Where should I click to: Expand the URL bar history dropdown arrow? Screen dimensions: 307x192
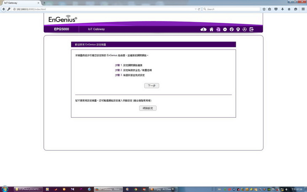coord(195,9)
